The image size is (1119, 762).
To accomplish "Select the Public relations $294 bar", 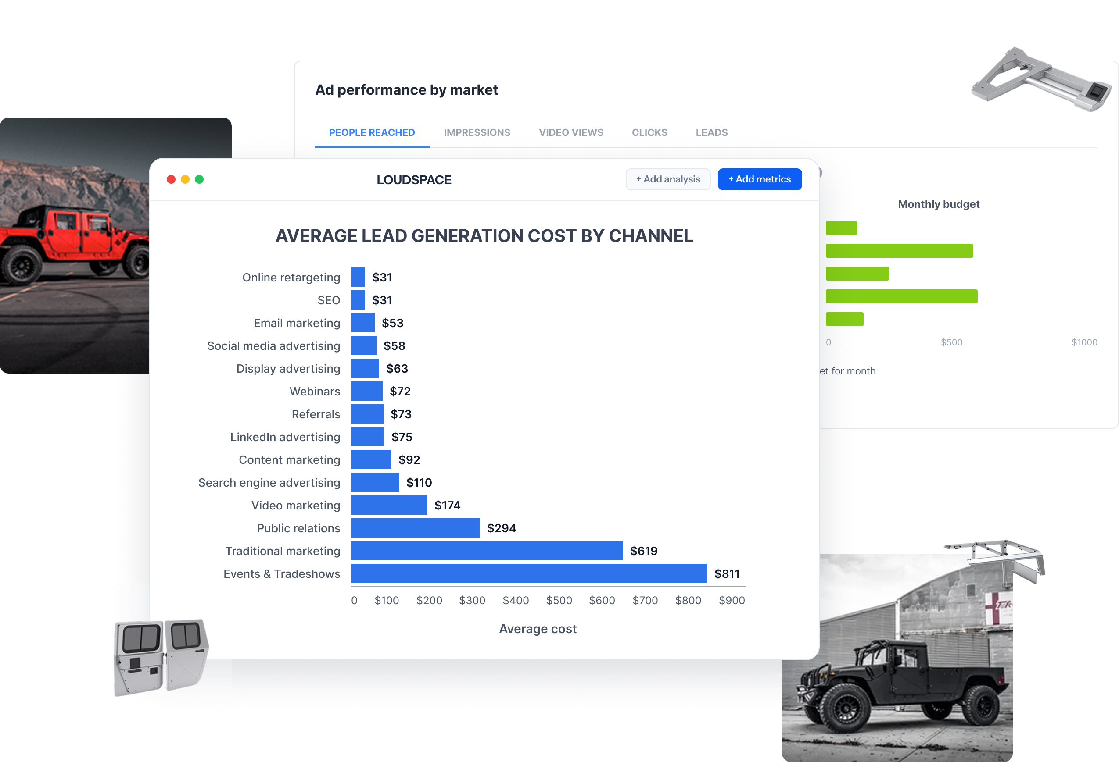I will click(415, 528).
